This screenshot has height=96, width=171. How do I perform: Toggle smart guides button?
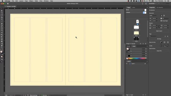(168, 46)
